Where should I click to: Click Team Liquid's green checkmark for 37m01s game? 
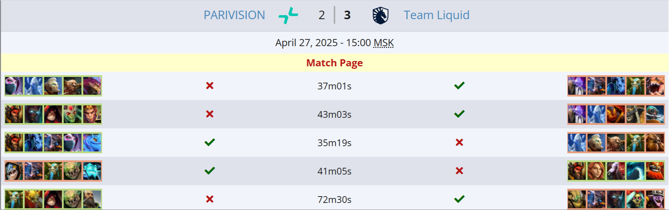[459, 85]
